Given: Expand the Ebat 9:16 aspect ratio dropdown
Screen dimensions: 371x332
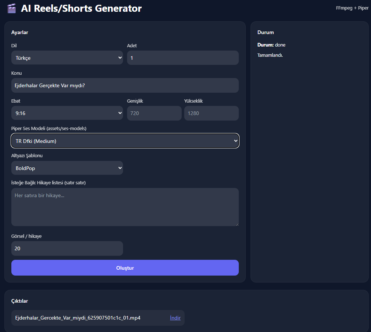Looking at the screenshot, I should coord(67,113).
